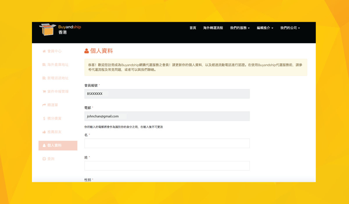Click the home icon beside 會員中心
The height and width of the screenshot is (204, 349).
(44, 51)
